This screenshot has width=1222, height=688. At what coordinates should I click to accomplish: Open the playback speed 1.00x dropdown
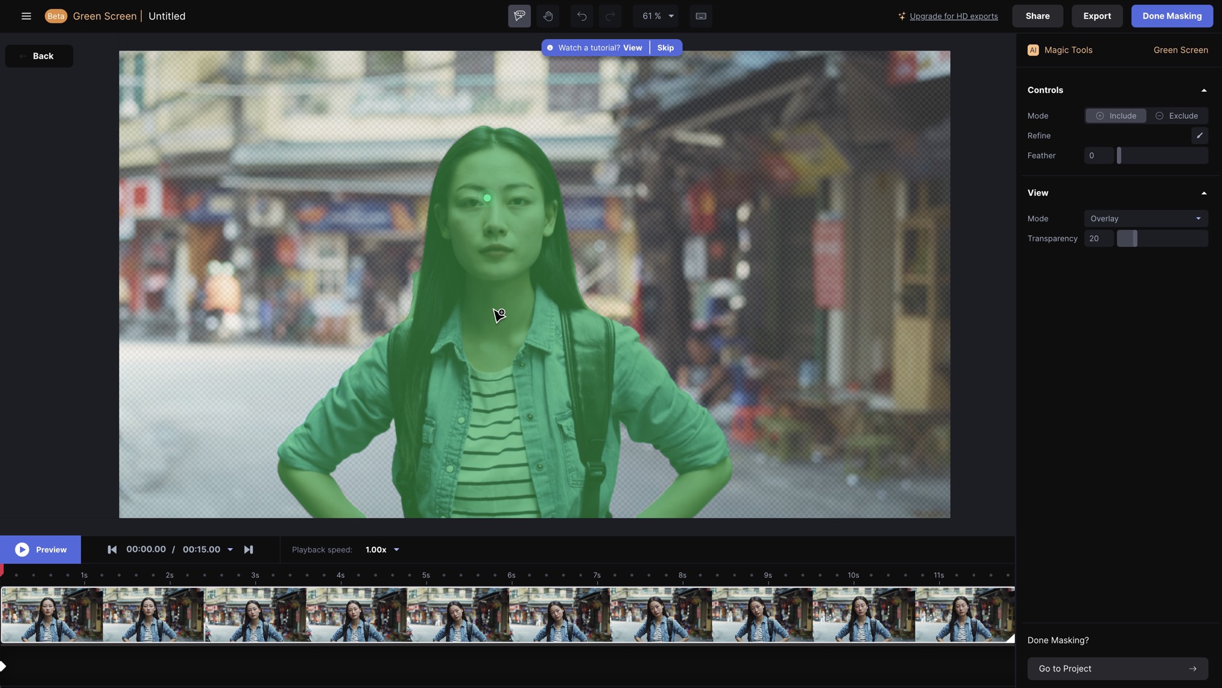(382, 550)
